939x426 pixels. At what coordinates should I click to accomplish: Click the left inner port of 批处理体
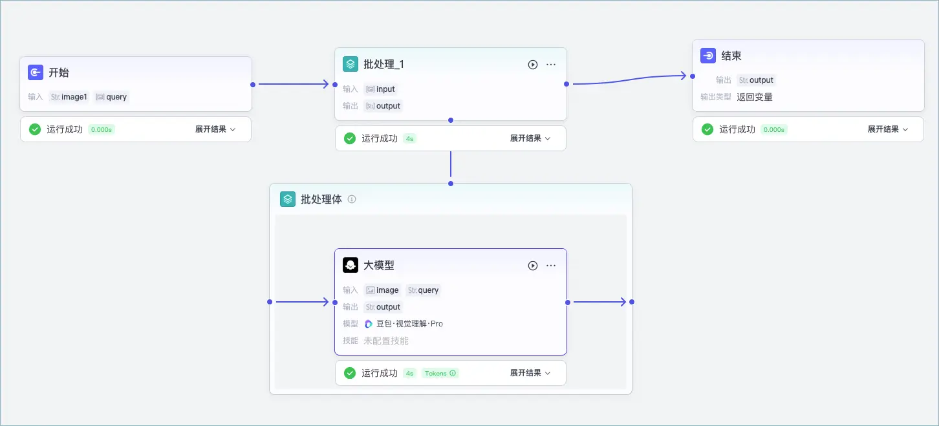(270, 302)
